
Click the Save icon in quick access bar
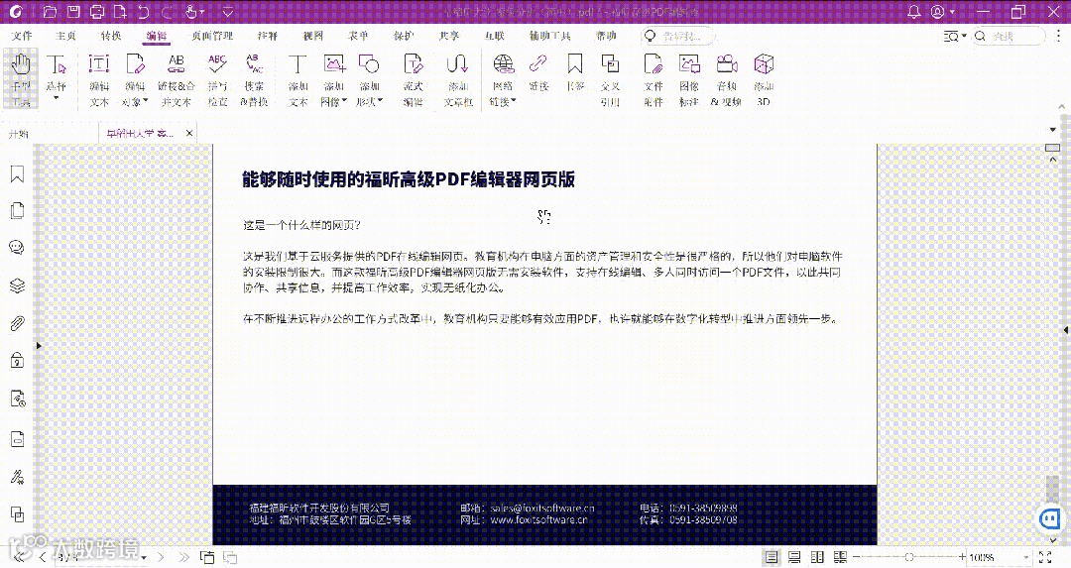(x=73, y=12)
